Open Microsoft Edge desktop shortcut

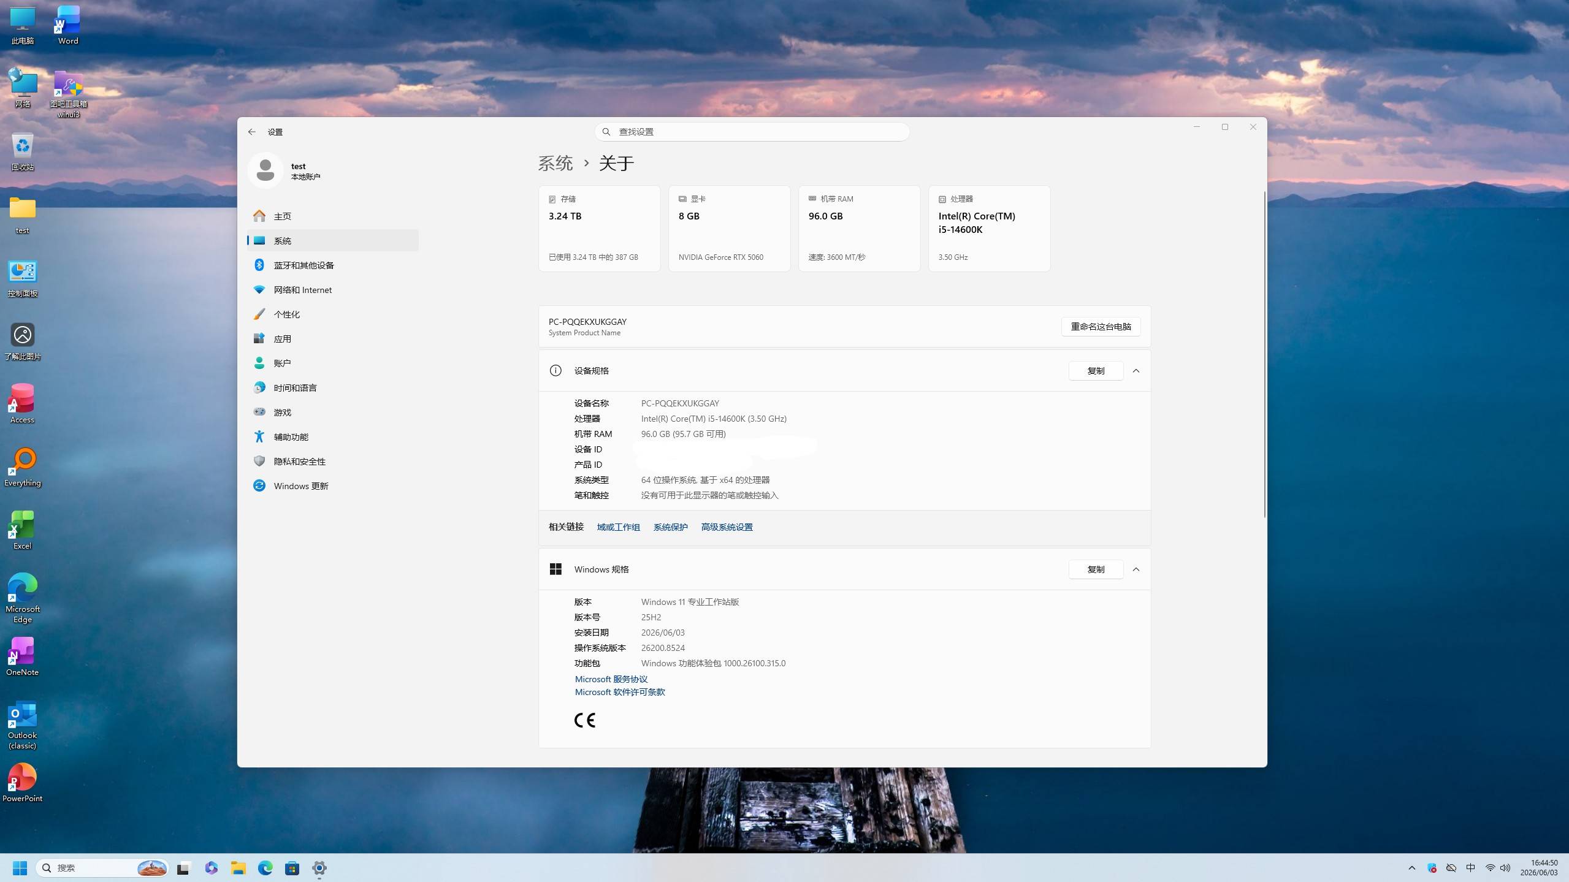[x=23, y=598]
